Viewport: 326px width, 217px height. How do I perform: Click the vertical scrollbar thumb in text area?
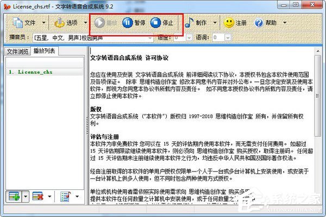click(x=317, y=95)
